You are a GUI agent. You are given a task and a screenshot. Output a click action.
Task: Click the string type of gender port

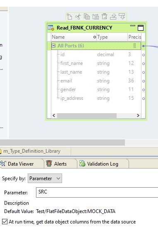click(103, 89)
